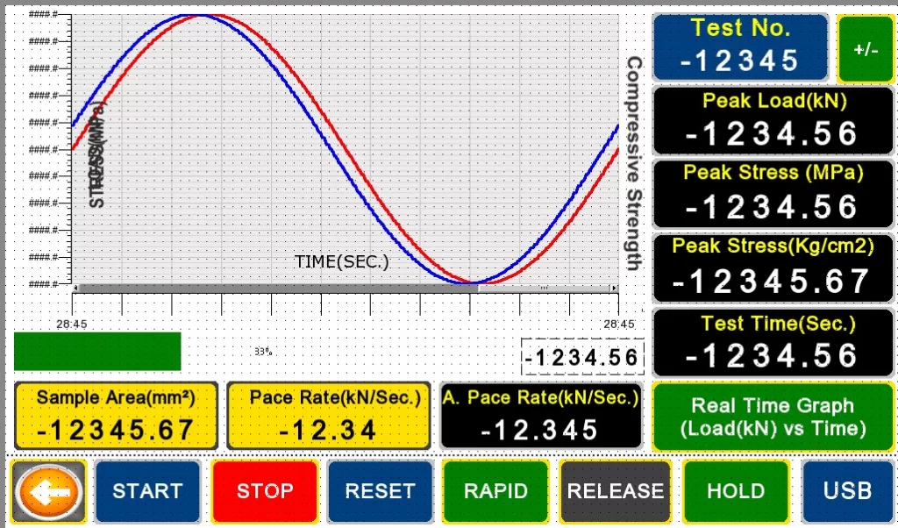Toggle the test direction with +/- key

(866, 49)
